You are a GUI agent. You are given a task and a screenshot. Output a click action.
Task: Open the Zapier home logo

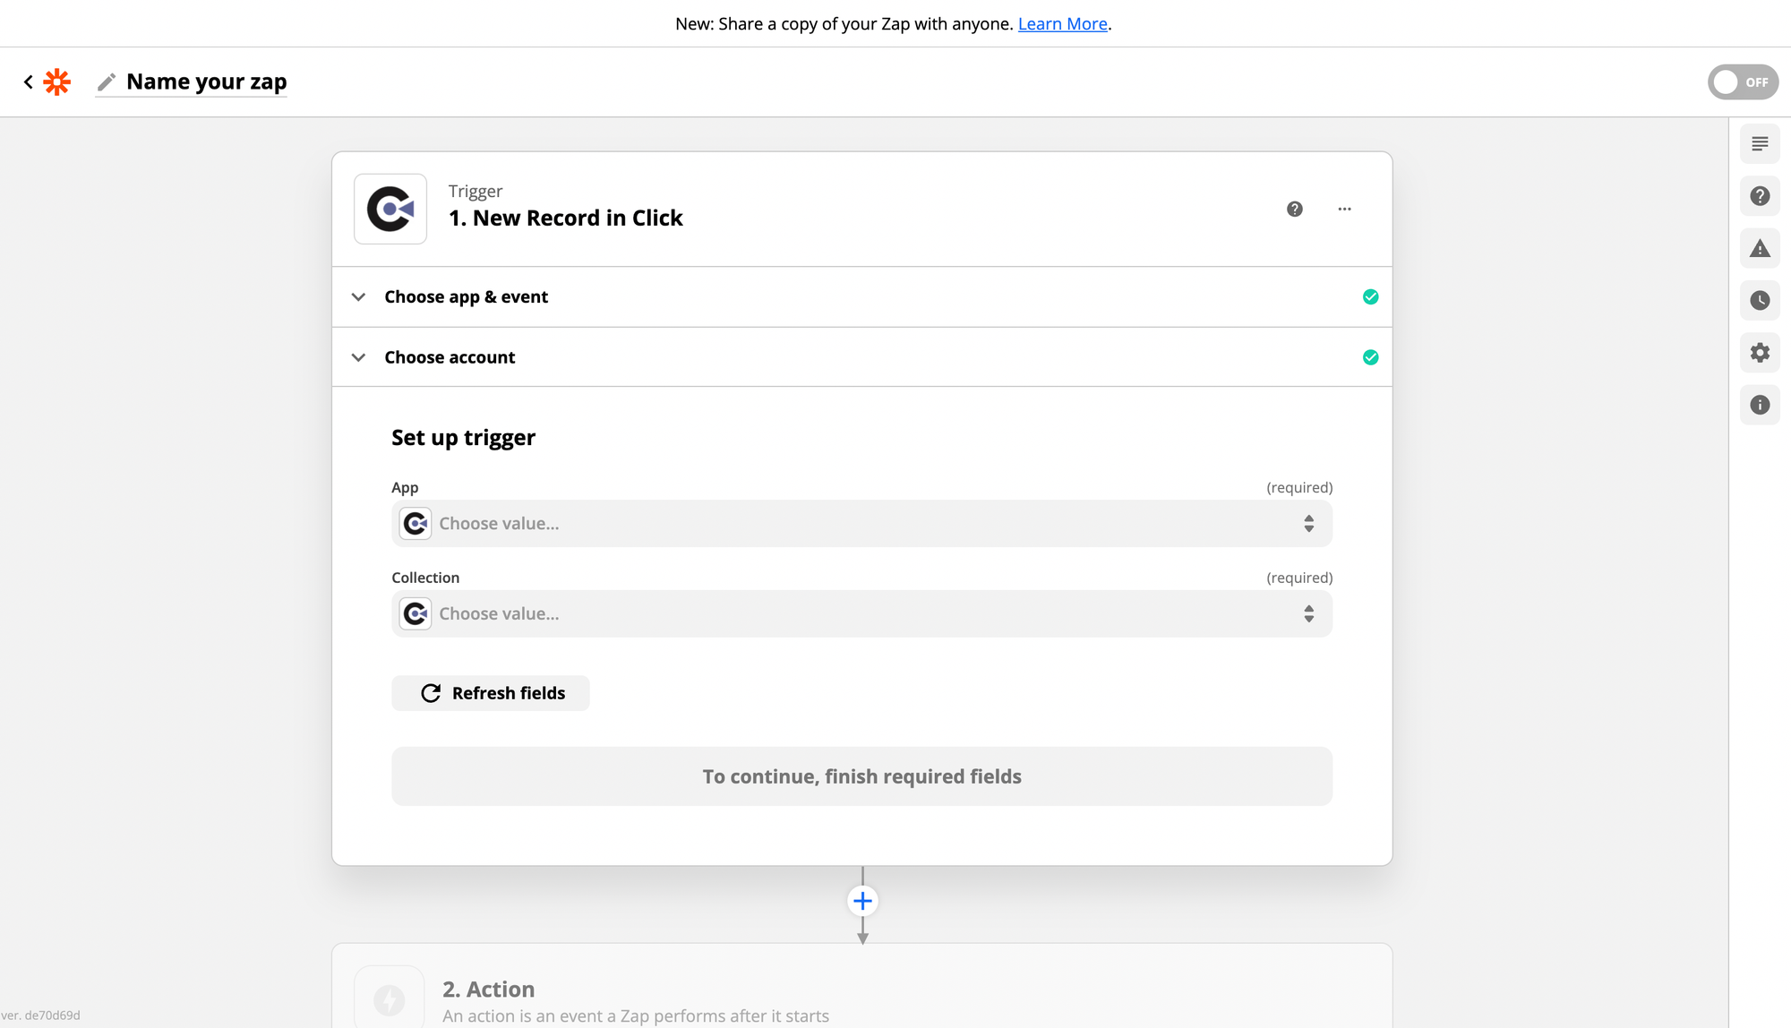point(57,82)
